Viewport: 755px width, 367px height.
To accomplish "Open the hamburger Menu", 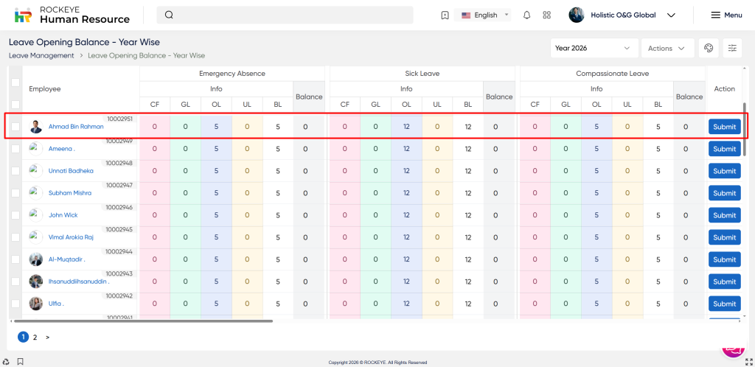I will coord(726,15).
